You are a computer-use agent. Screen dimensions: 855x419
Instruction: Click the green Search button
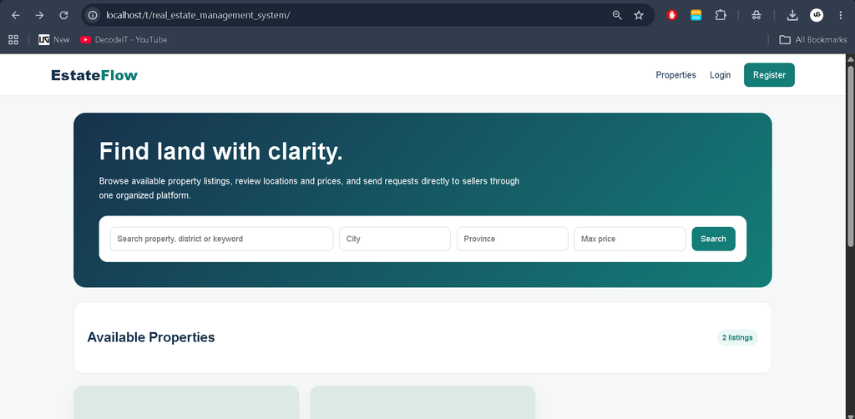(713, 239)
